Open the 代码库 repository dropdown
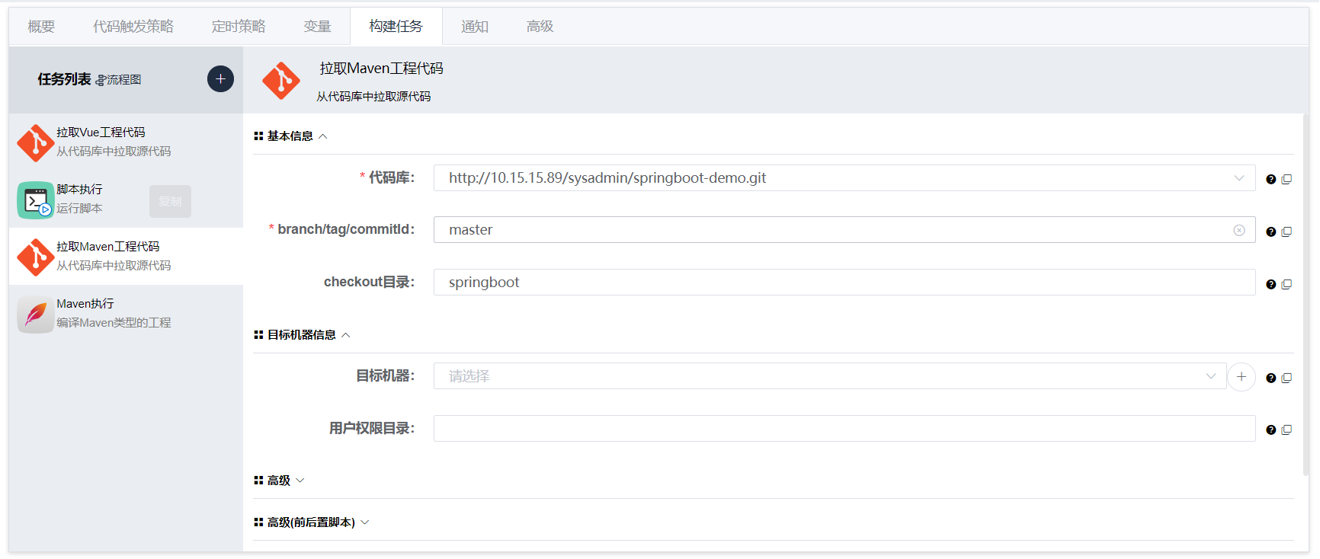This screenshot has width=1320, height=559. 1238,178
